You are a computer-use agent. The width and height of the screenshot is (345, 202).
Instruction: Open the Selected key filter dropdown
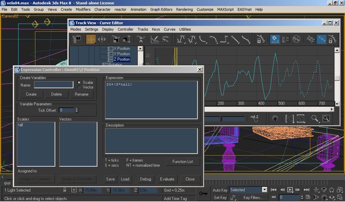pos(264,190)
